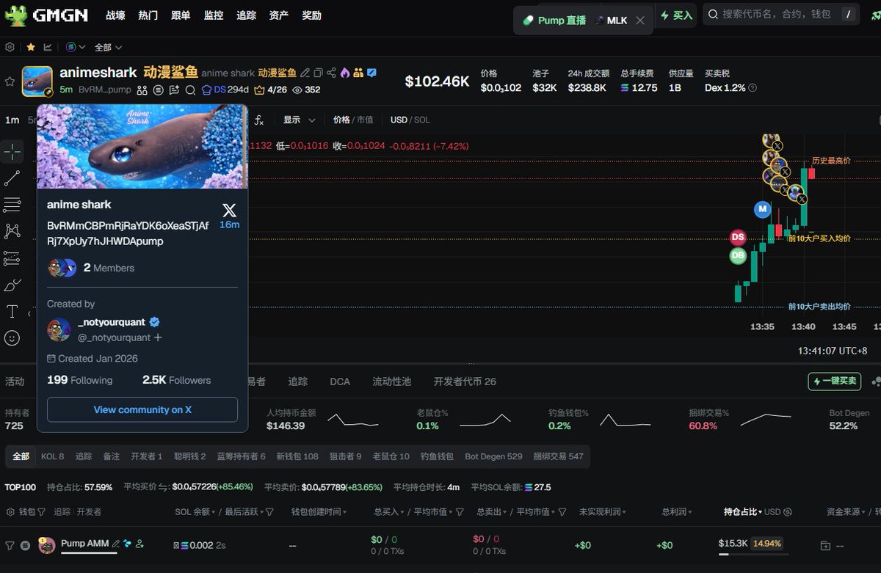Select the forecast measurement tool
This screenshot has width=881, height=573.
tap(12, 258)
